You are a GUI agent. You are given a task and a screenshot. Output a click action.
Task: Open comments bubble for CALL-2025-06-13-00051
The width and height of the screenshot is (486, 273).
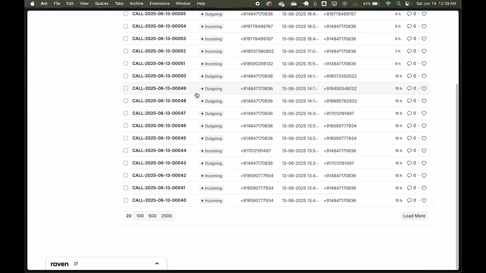point(409,63)
